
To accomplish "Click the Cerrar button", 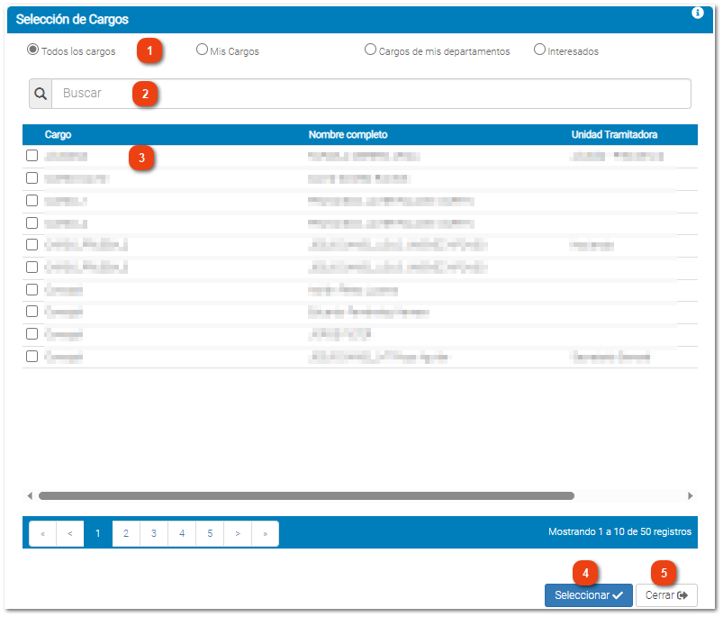I will click(666, 595).
